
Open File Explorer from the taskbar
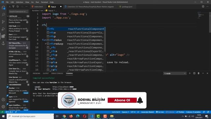click(x=112, y=116)
